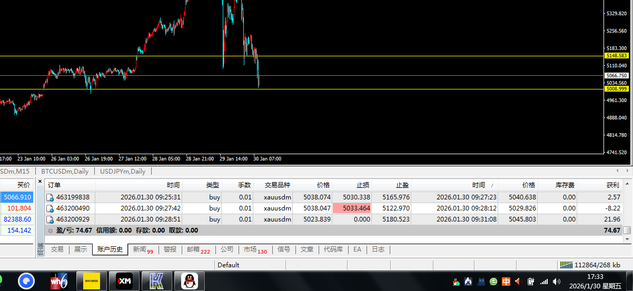Click the connection status bars indicator

[x=566, y=265]
